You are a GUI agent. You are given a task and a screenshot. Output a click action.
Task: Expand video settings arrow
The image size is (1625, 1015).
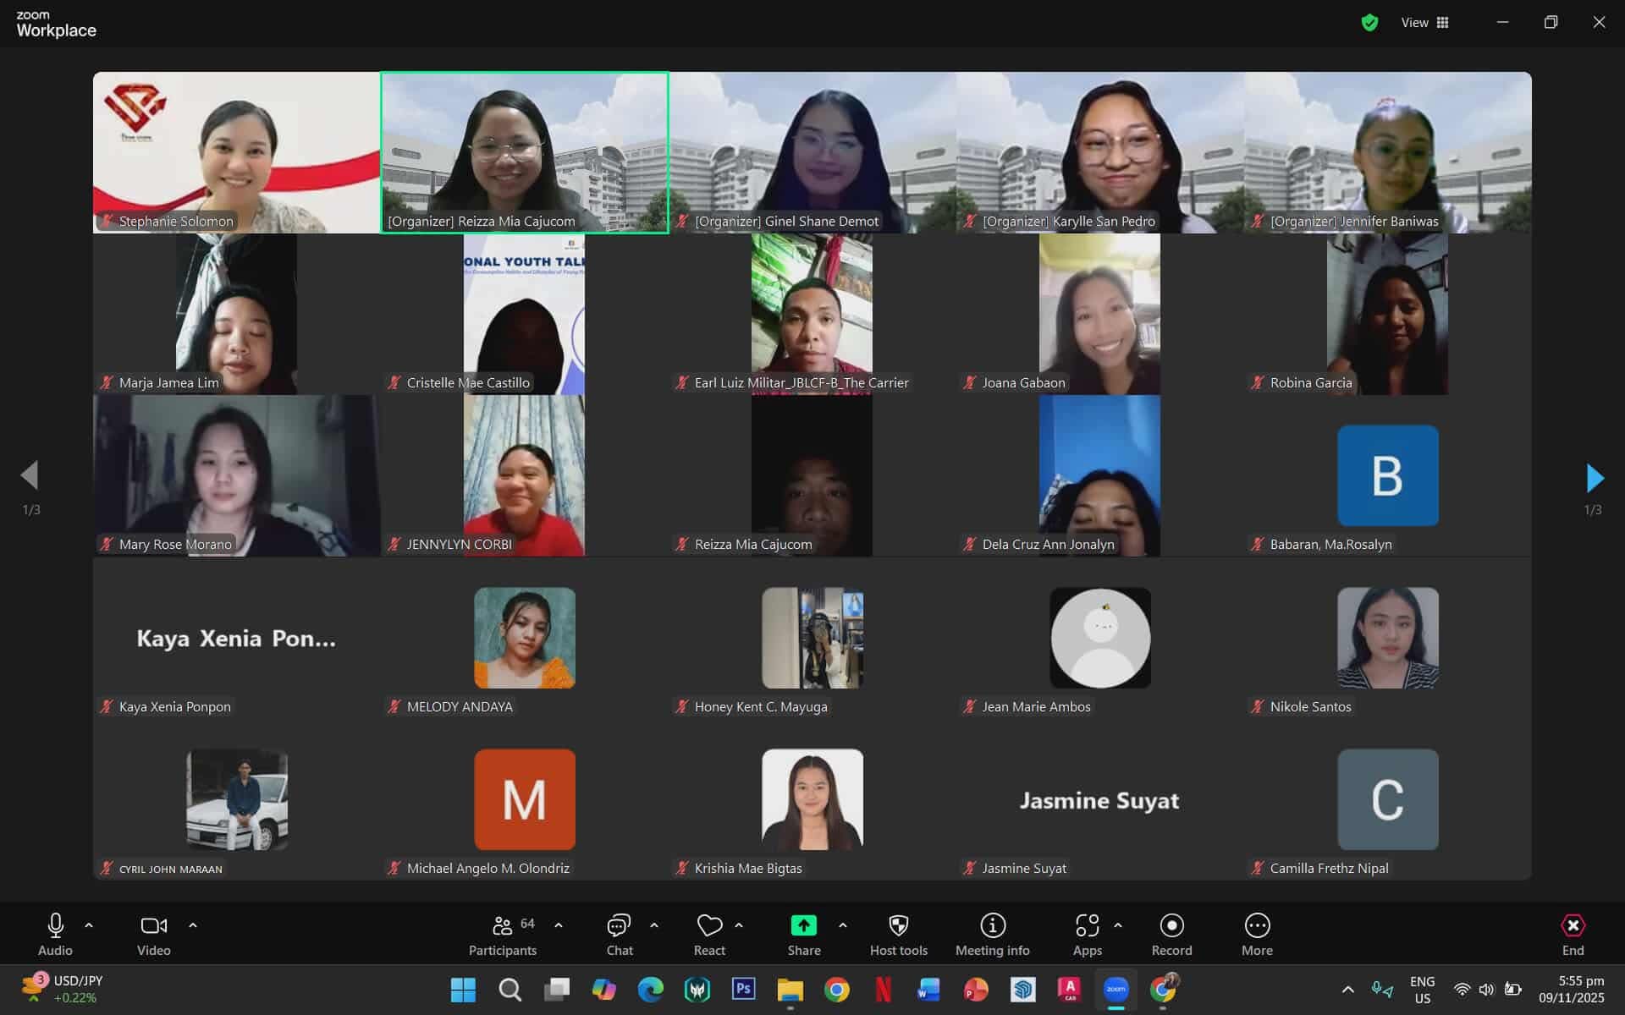193,925
